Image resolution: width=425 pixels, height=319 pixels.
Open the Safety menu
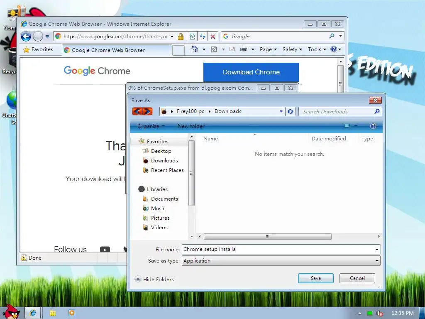point(292,49)
